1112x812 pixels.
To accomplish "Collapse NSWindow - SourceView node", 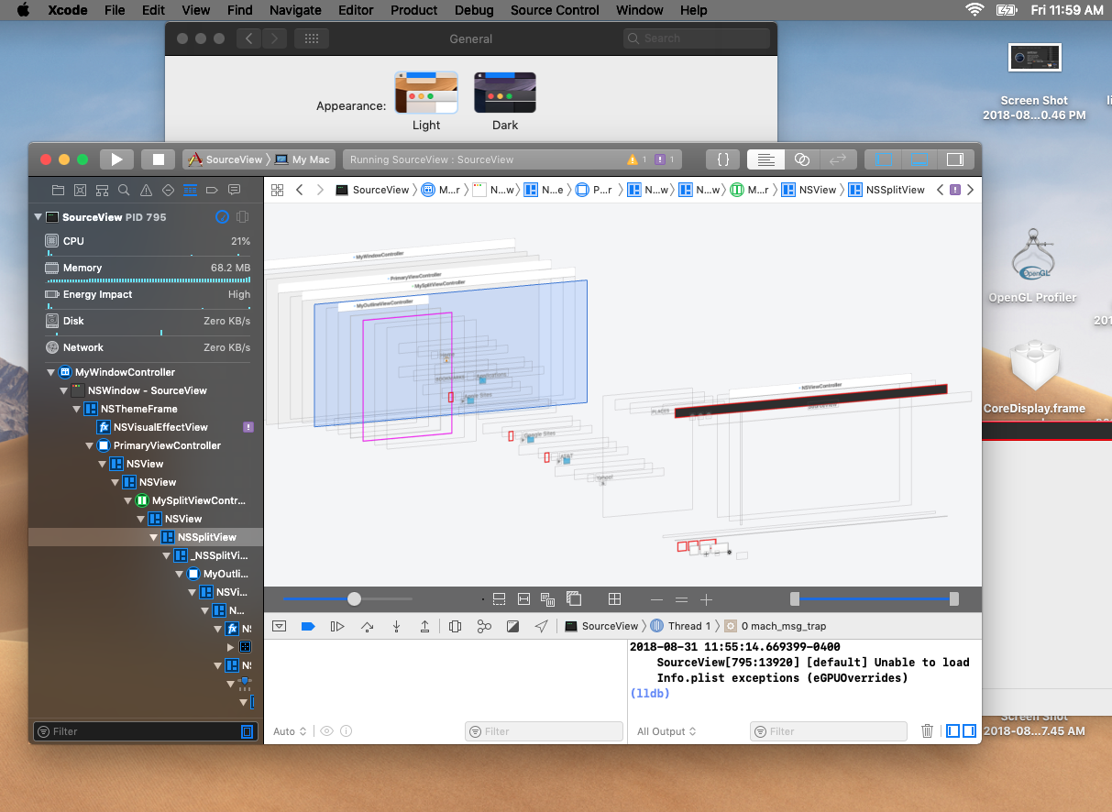I will click(x=63, y=390).
